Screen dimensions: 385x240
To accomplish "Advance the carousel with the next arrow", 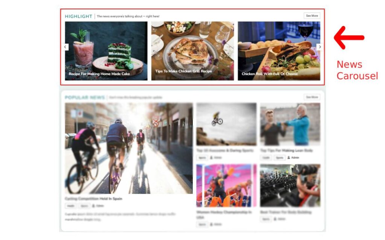I will (320, 47).
